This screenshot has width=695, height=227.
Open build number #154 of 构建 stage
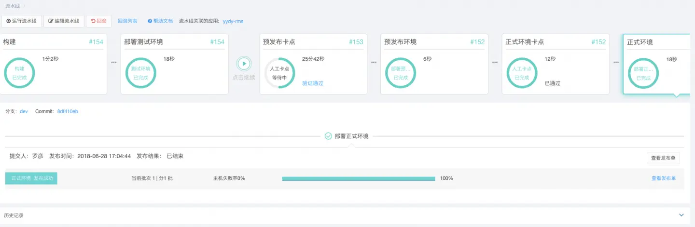point(96,42)
